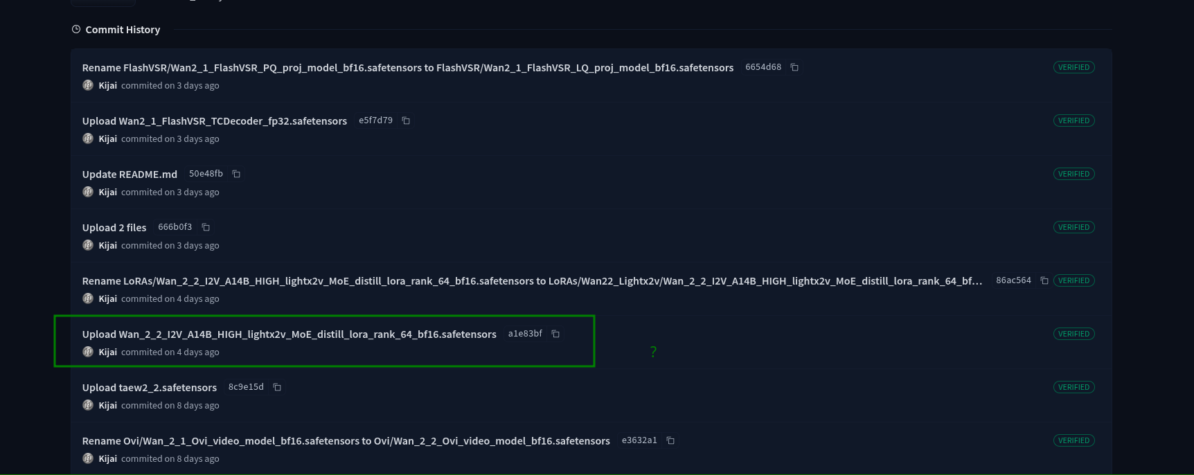Open Kijai profile on TCDecoder upload commit
The width and height of the screenshot is (1194, 475).
click(107, 139)
